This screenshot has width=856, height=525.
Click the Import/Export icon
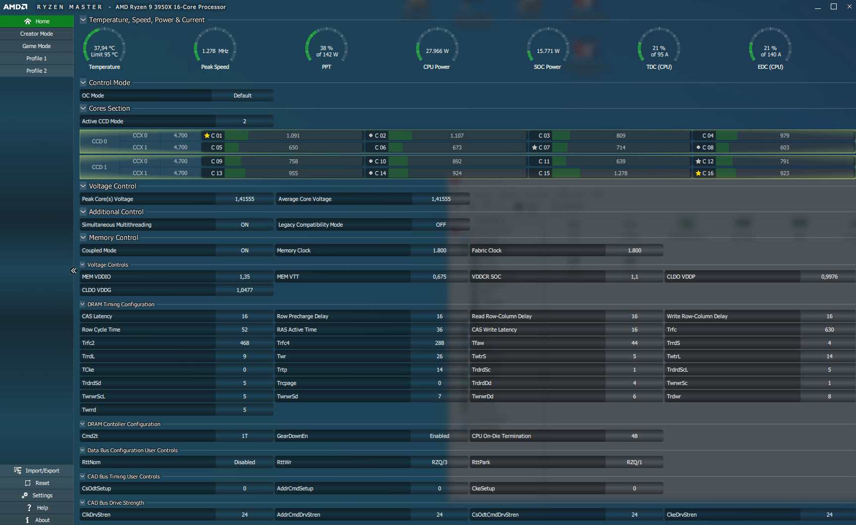tap(18, 471)
